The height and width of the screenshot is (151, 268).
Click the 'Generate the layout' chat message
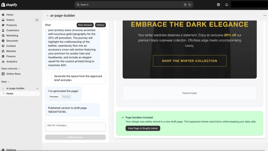click(78, 78)
